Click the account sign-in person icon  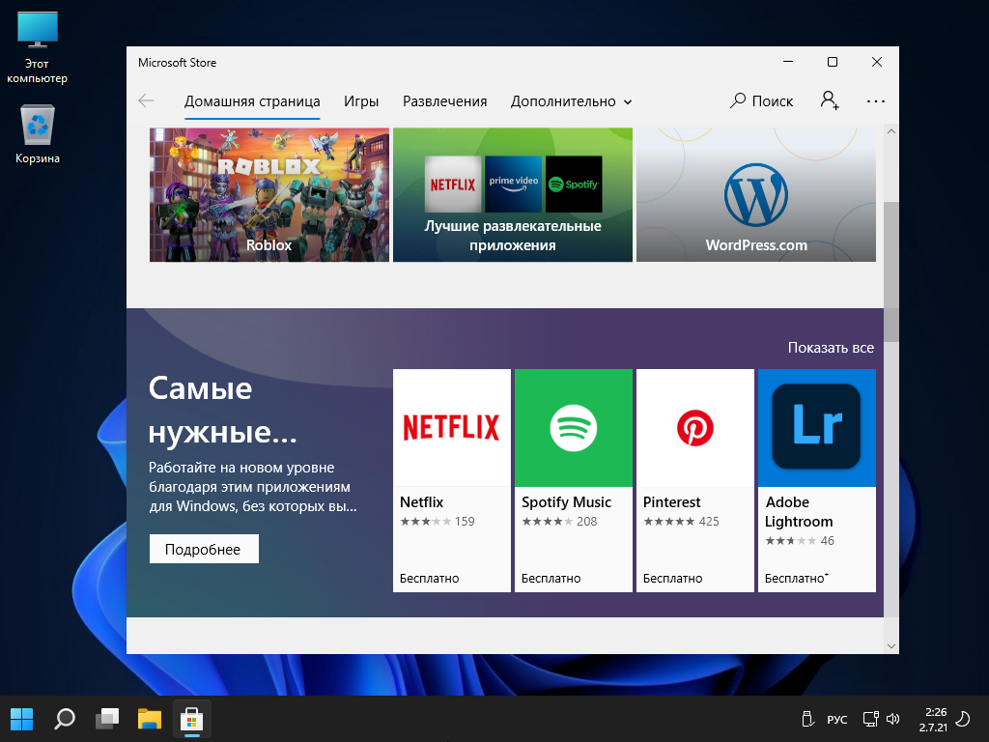829,100
